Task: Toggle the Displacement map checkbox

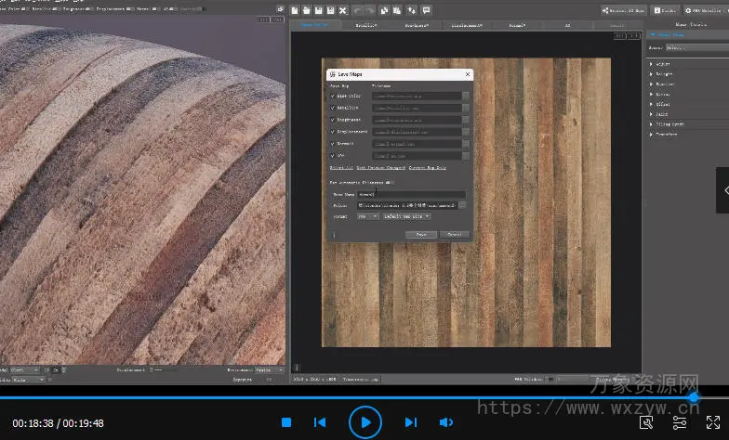Action: coord(333,132)
